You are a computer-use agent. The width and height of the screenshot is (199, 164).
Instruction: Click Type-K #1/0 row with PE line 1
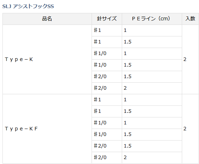coord(137,54)
